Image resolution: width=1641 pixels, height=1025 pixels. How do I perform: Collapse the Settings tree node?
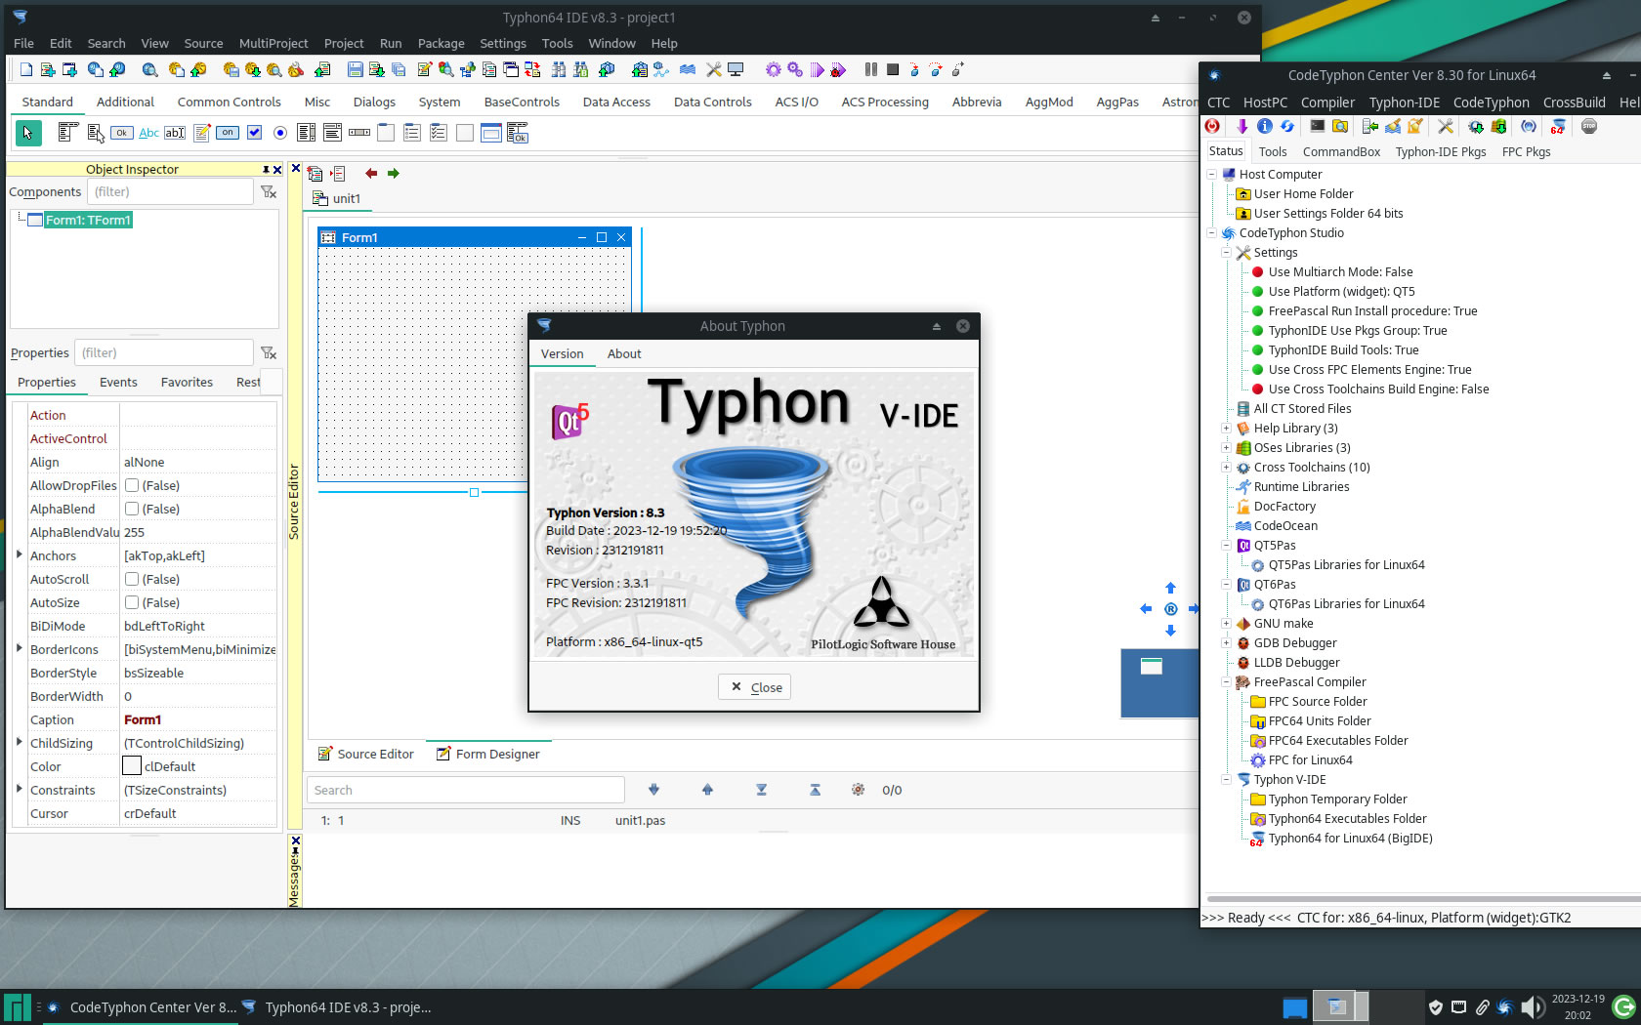1226,252
